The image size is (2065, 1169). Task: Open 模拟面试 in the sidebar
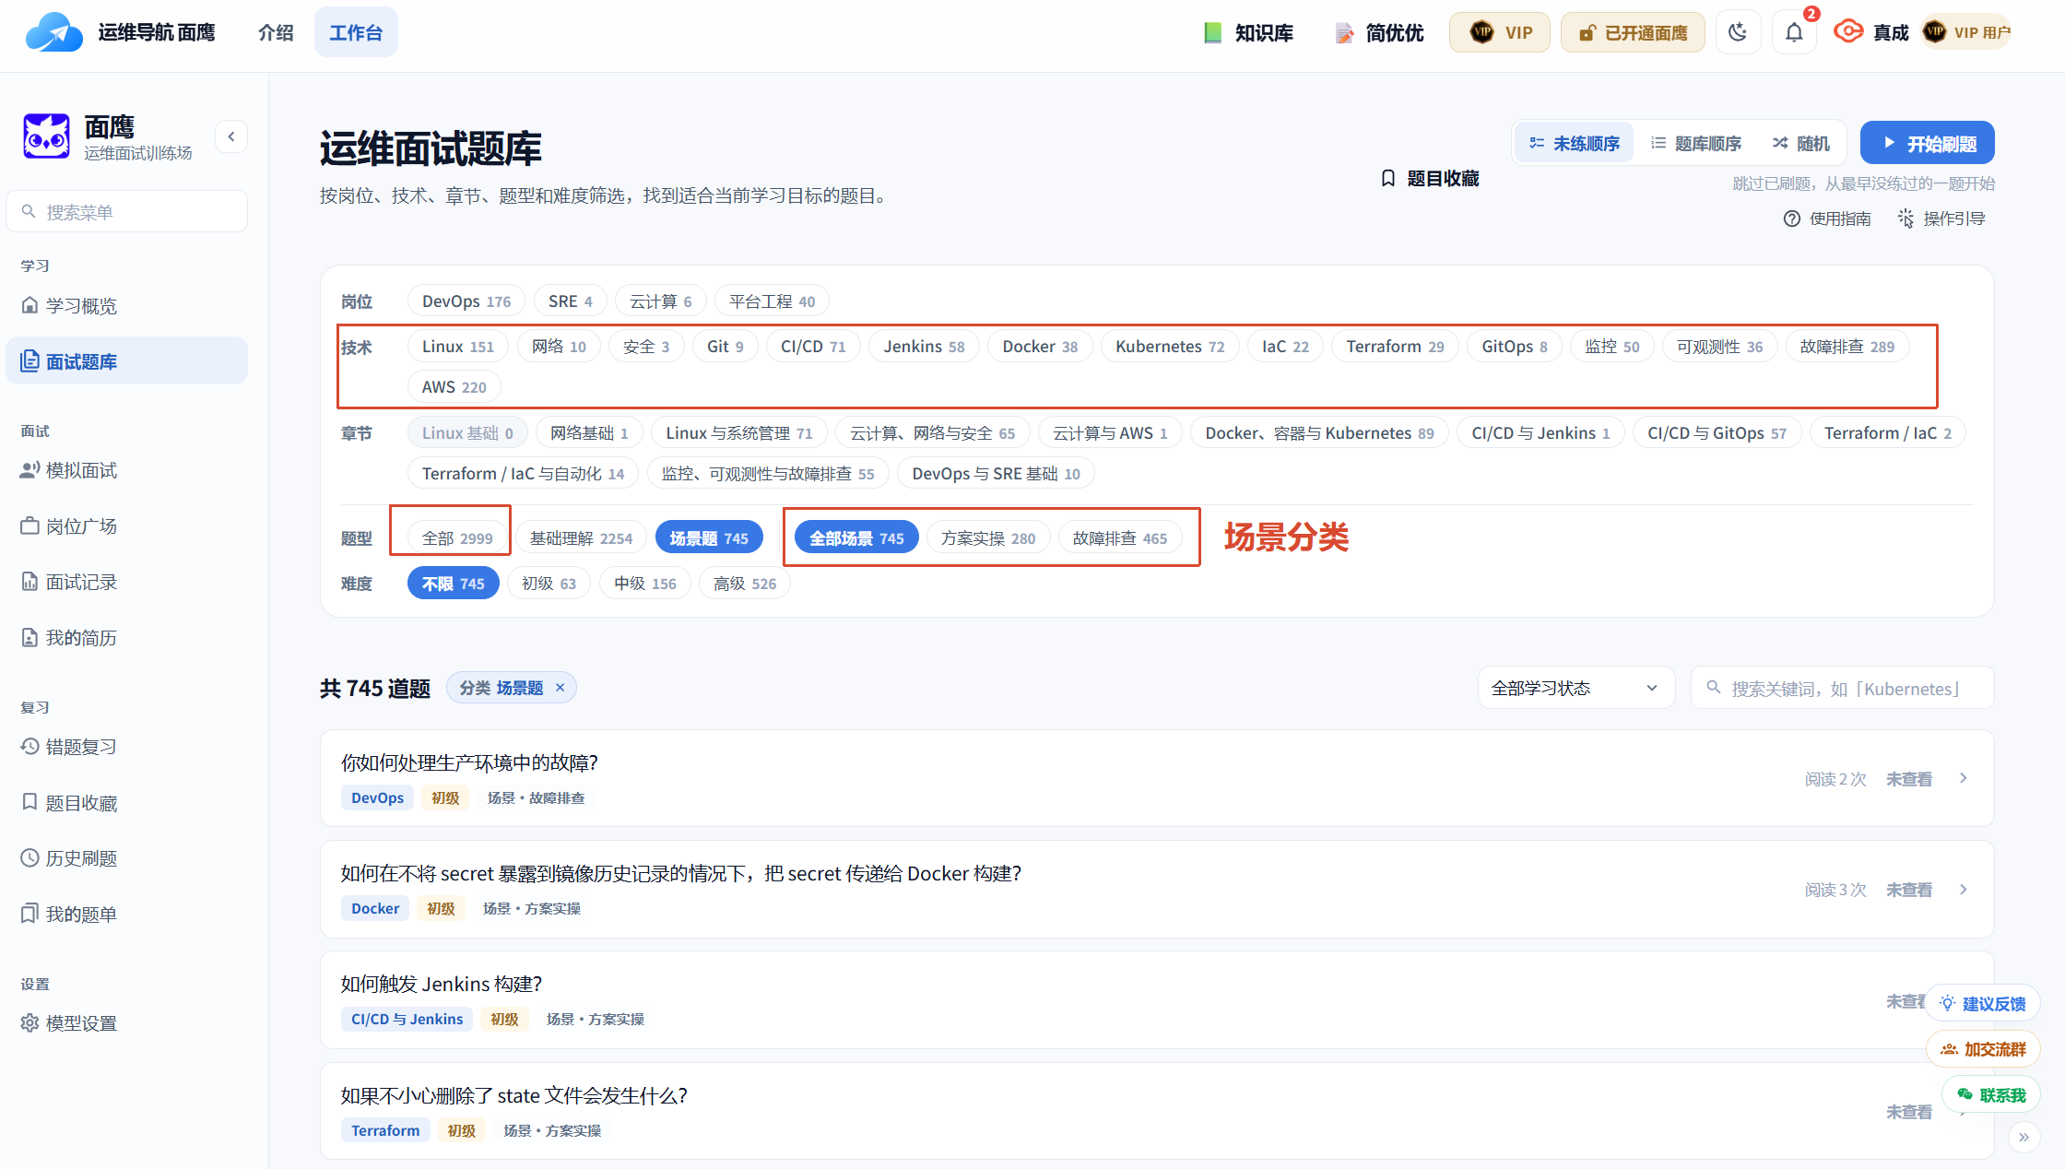point(126,470)
